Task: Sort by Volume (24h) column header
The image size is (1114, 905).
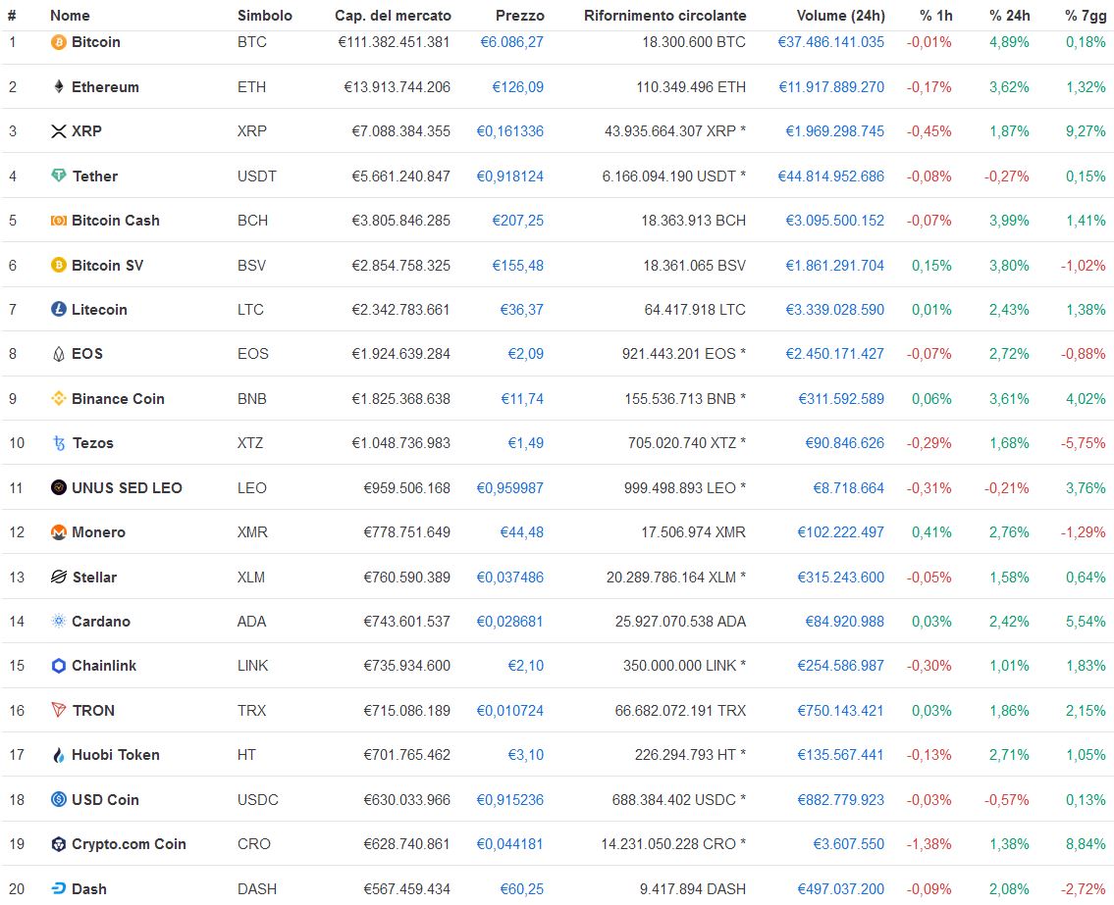Action: click(x=840, y=15)
